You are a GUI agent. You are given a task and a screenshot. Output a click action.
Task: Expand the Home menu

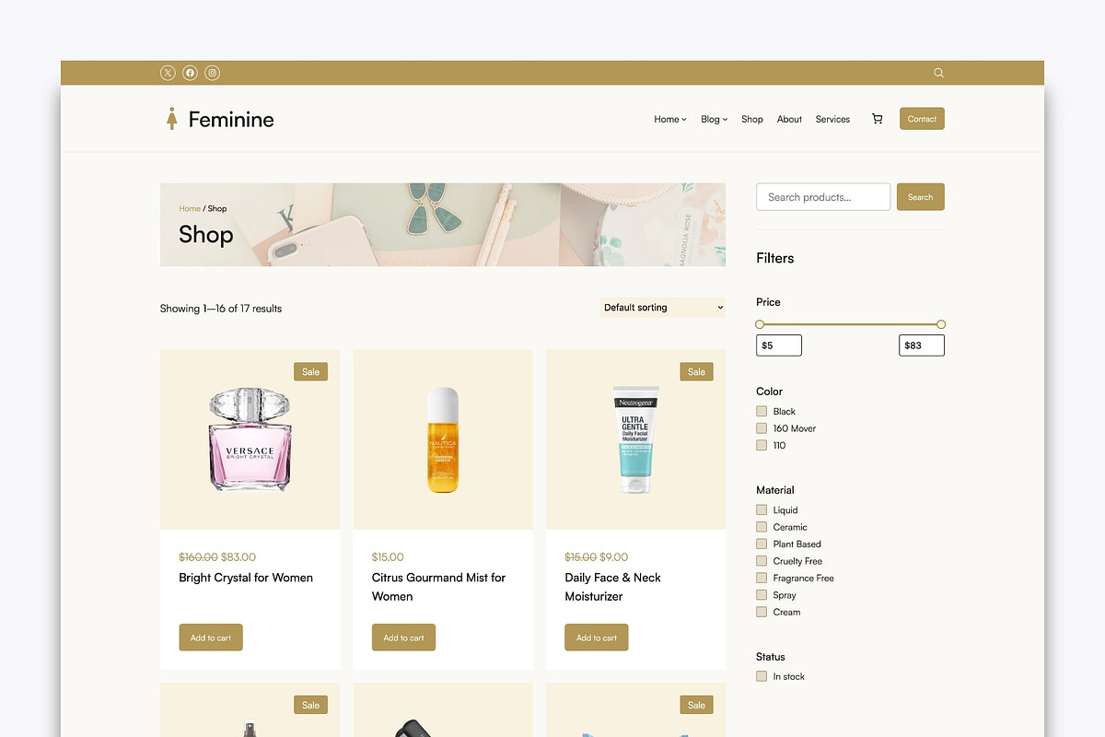tap(670, 119)
